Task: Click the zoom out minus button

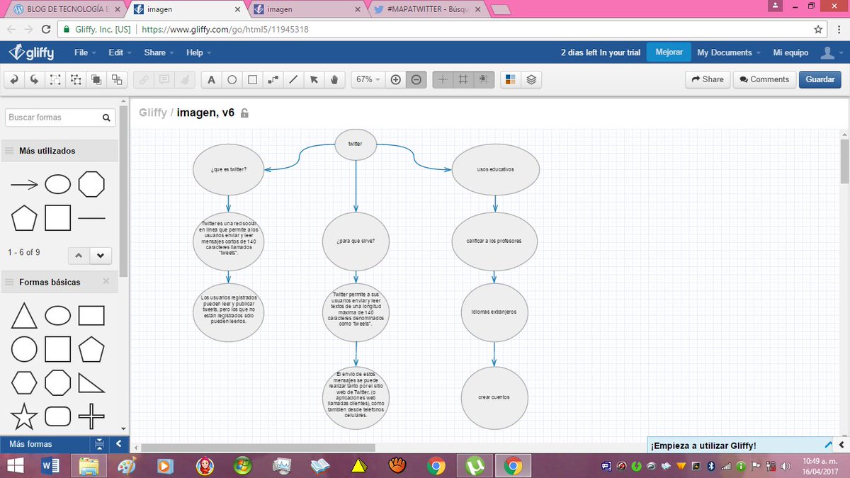Action: [416, 79]
